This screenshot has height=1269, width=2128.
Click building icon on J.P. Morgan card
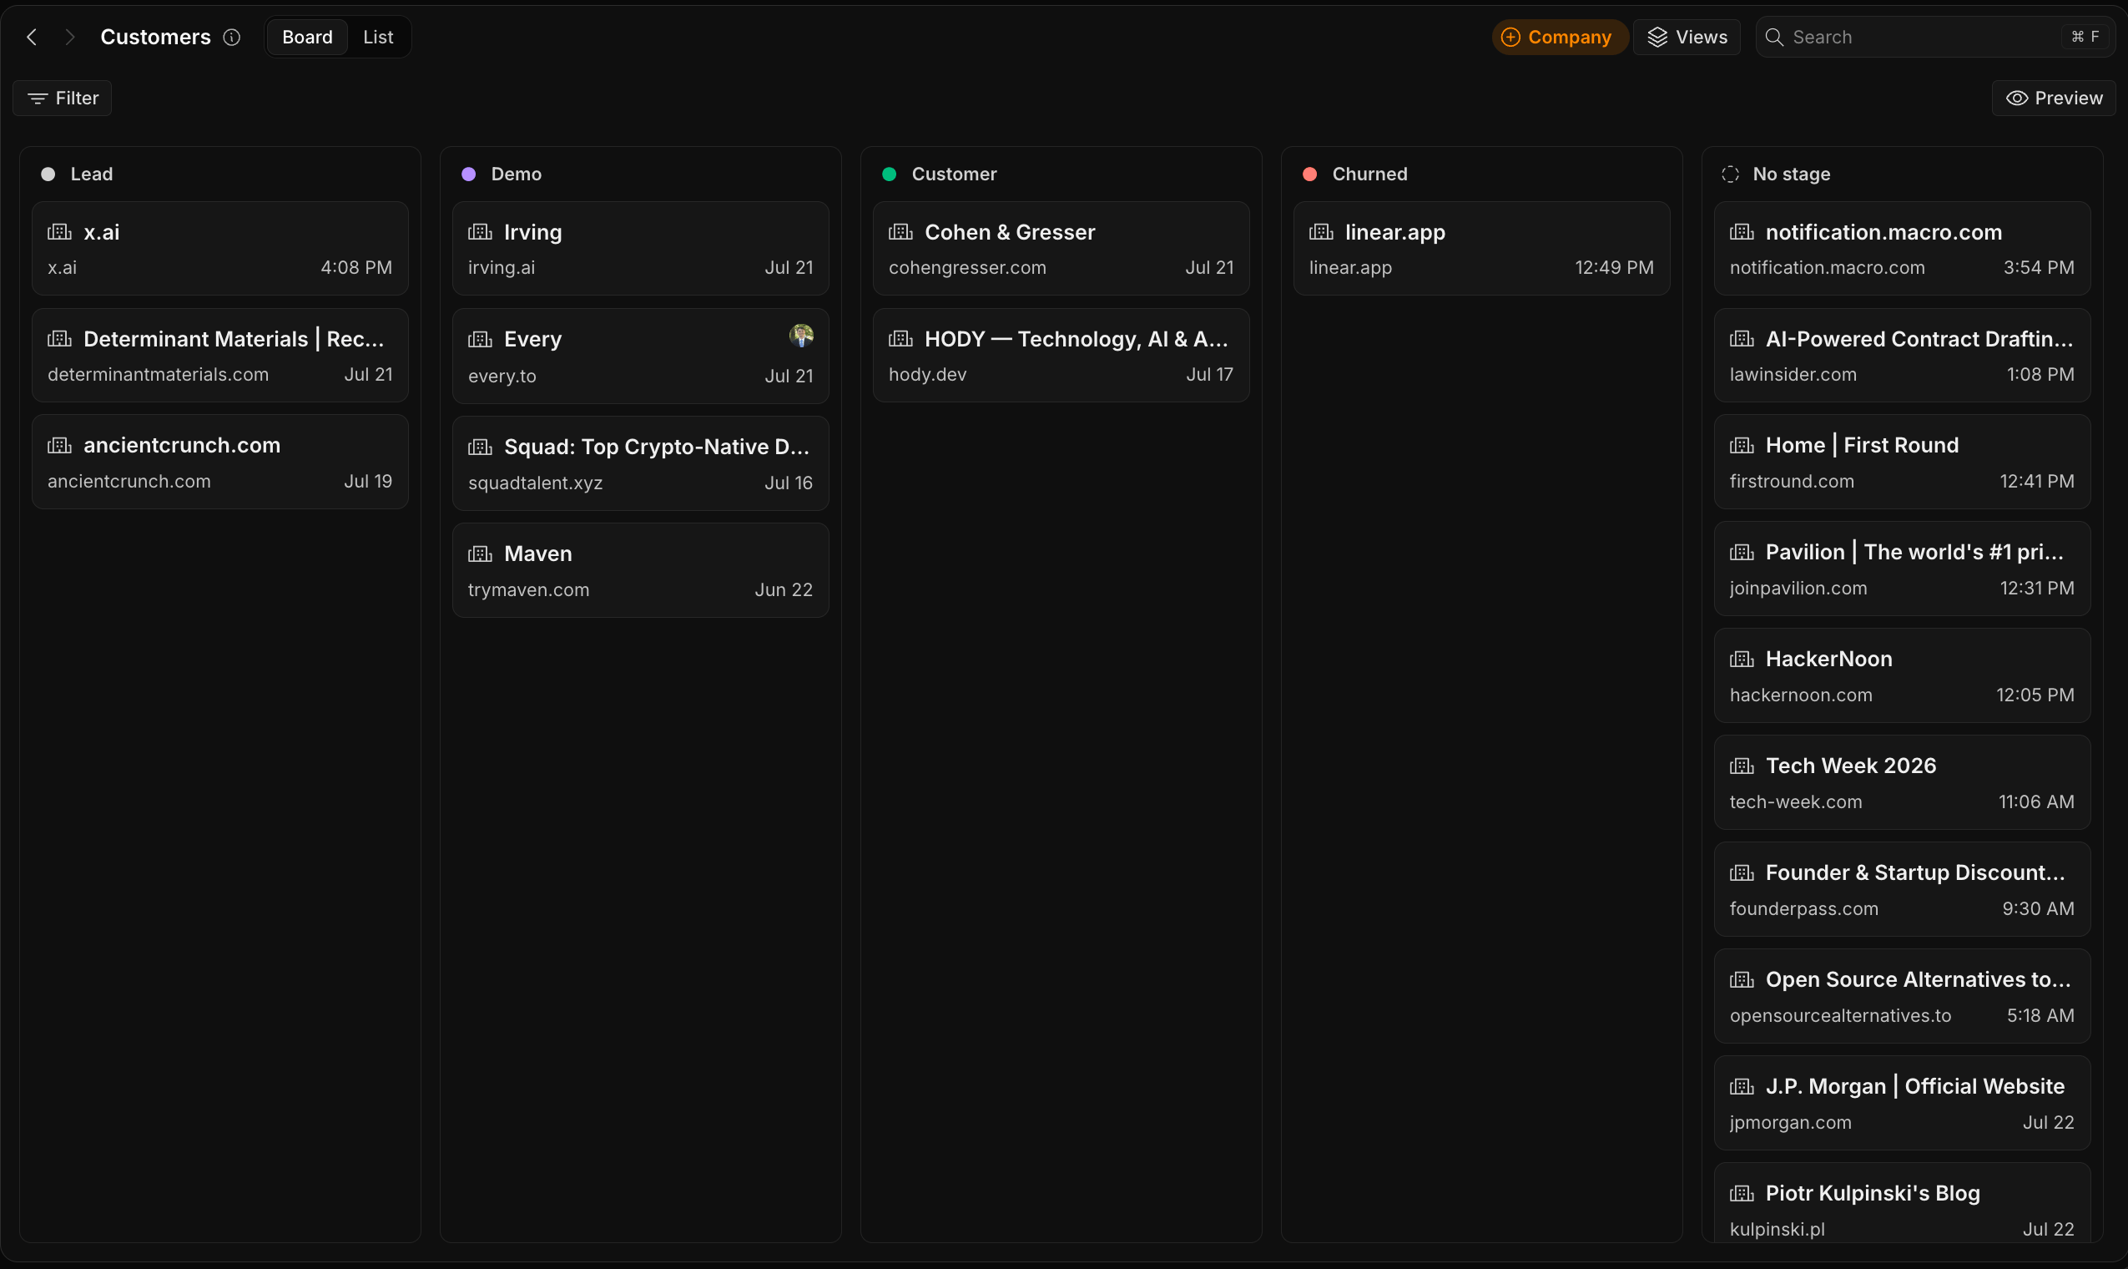(1742, 1087)
